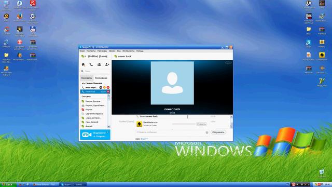The width and height of the screenshot is (332, 187).
Task: Click contact list scrollbar up arrow
Action: coord(109,96)
